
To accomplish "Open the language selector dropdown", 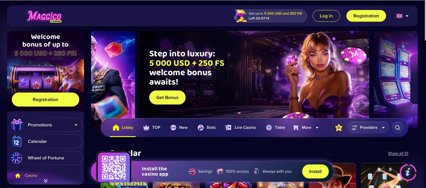I will pos(402,16).
